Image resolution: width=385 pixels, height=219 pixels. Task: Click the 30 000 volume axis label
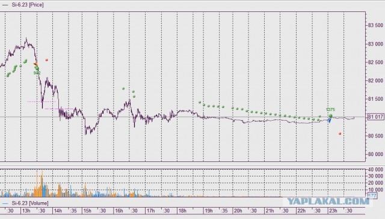pyautogui.click(x=375, y=176)
